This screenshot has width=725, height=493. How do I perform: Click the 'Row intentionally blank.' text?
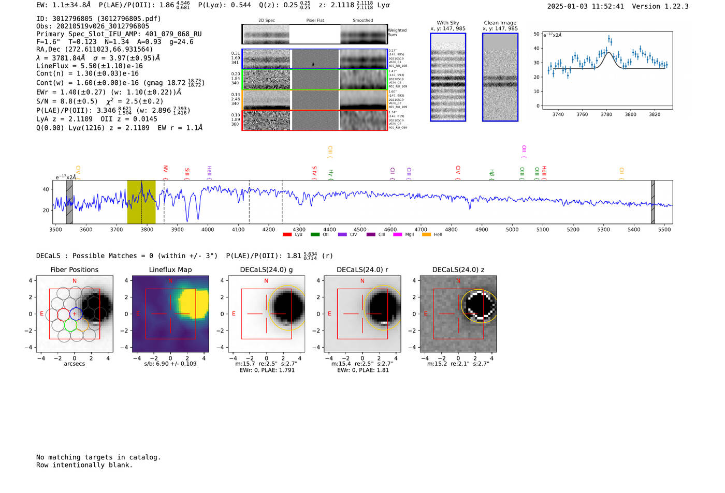pyautogui.click(x=84, y=465)
